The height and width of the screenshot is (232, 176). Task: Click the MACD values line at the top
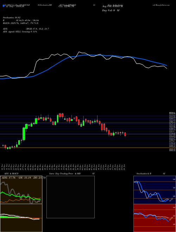coord(20,23)
